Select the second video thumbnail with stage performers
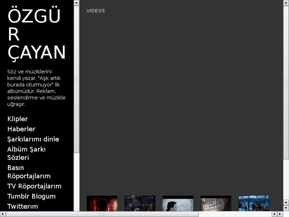Viewport: 289px width, 217px height. pyautogui.click(x=140, y=203)
